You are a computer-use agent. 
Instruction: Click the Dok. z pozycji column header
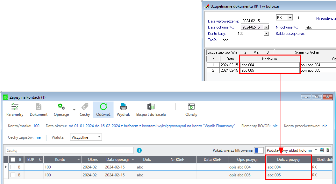(x=289, y=160)
